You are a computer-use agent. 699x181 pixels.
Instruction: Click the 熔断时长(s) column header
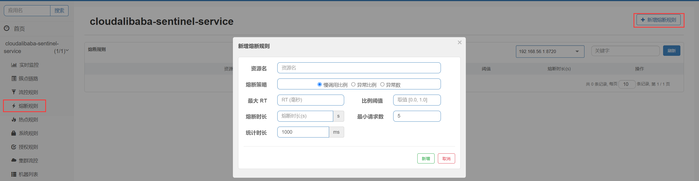[x=559, y=69]
